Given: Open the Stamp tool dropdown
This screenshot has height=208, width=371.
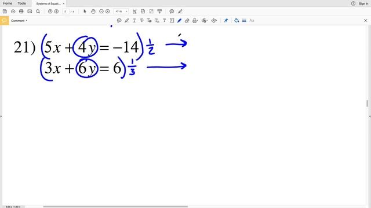Looking at the screenshot, I should click(x=195, y=21).
